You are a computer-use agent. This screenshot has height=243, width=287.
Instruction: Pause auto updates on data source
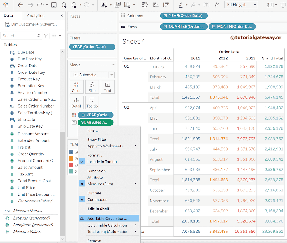(x=74, y=5)
